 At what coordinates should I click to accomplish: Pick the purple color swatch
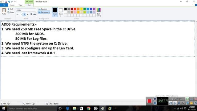tap(94, 9)
